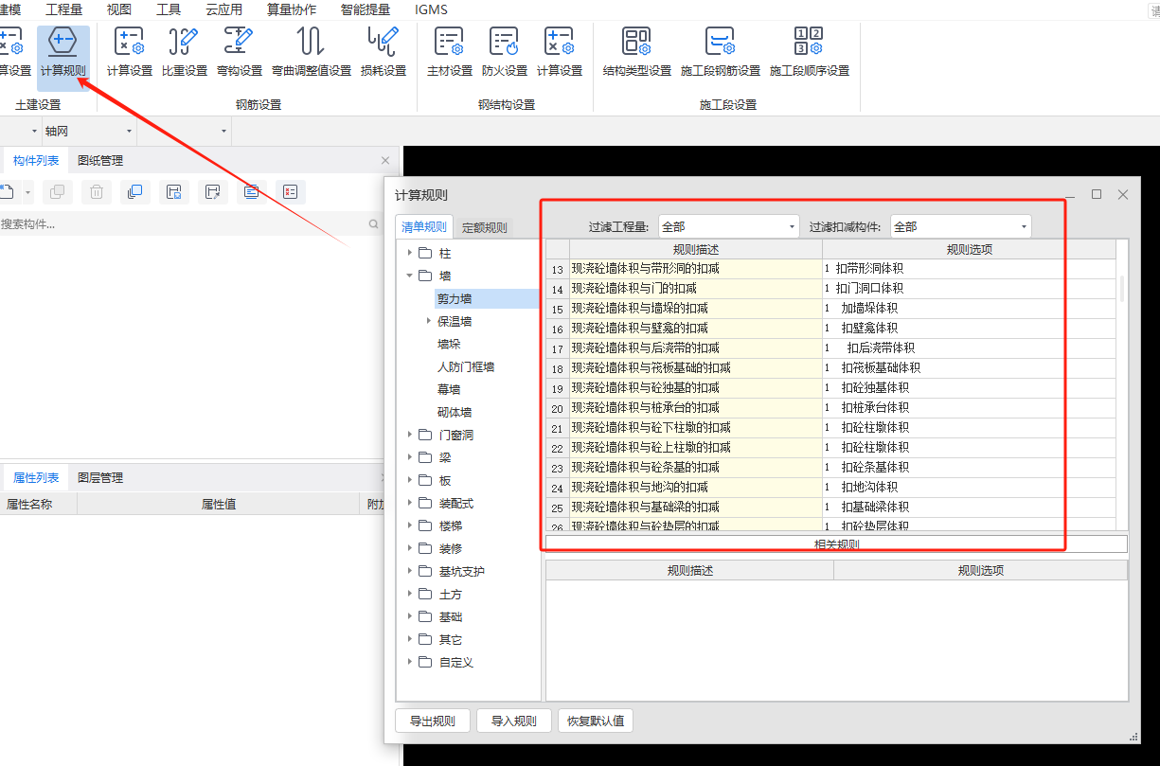This screenshot has height=766, width=1160.
Task: Click the 导入规则 button
Action: [x=514, y=721]
